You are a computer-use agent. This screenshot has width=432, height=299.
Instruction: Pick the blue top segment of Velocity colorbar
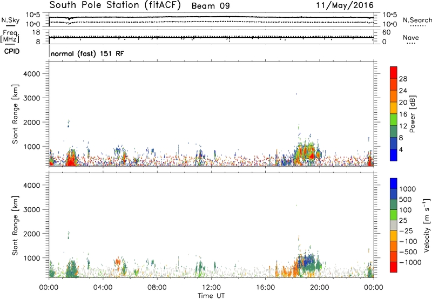394,184
